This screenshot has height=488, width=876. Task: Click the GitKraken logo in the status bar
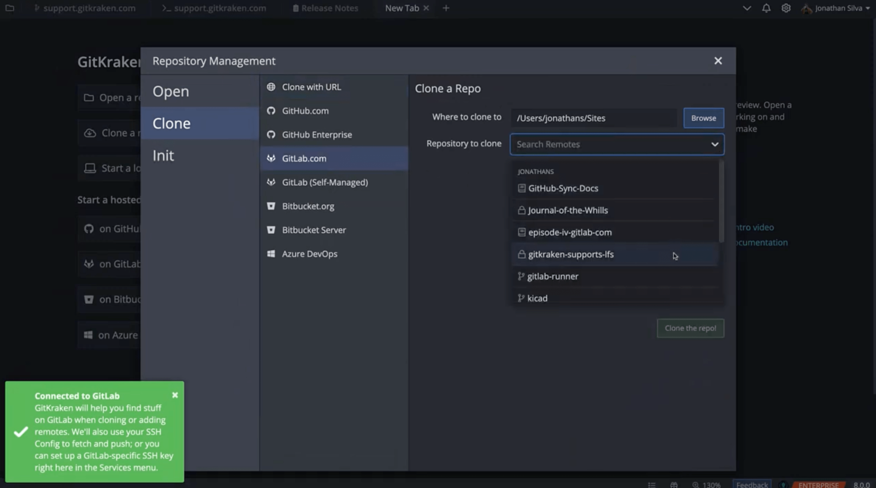(x=783, y=485)
